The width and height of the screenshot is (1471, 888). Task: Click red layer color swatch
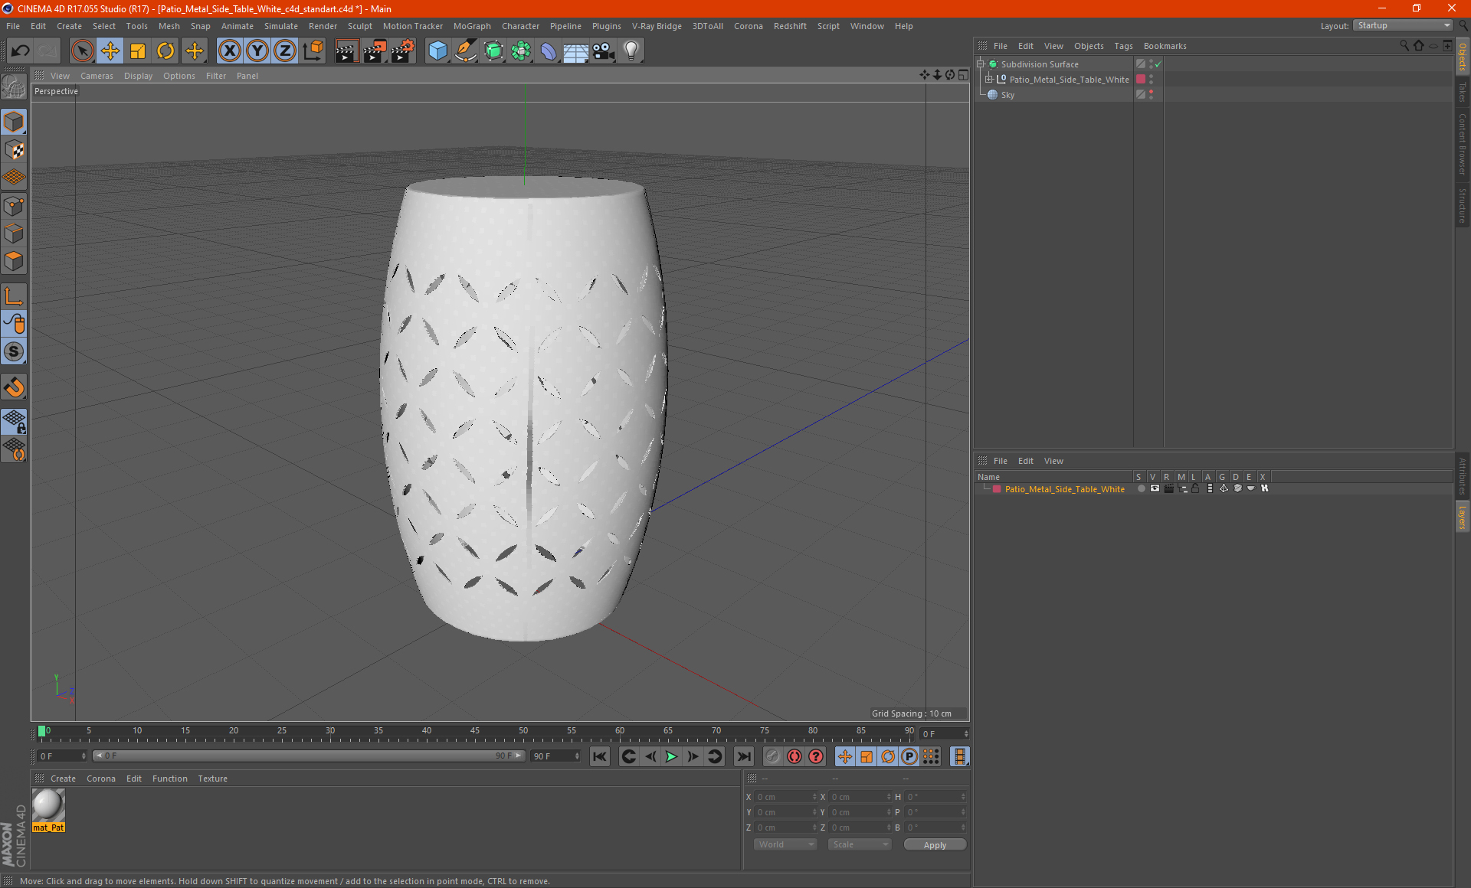pyautogui.click(x=996, y=489)
